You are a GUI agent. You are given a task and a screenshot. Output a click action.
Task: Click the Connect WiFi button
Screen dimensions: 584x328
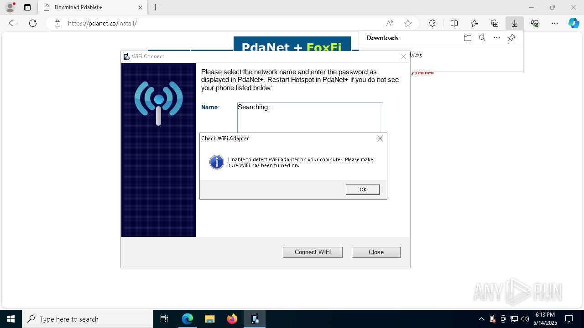coord(313,252)
